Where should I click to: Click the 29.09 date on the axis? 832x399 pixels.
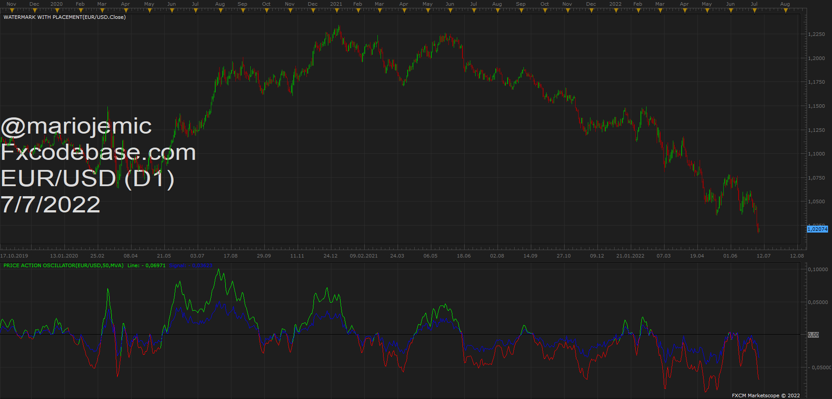pos(264,256)
